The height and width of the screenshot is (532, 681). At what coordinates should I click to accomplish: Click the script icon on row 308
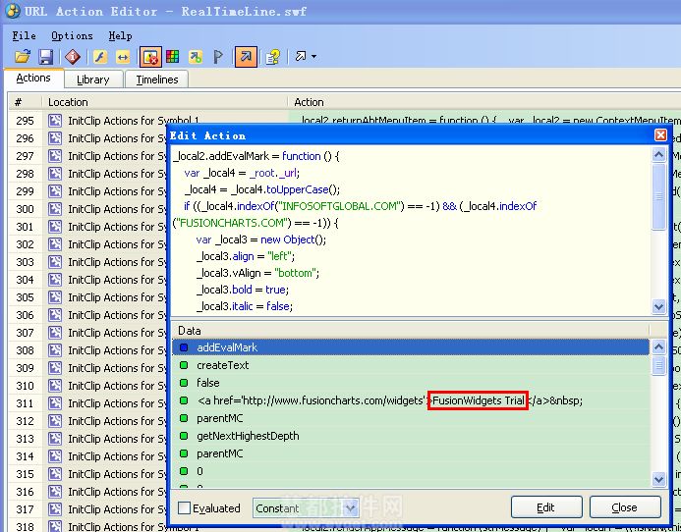[x=55, y=350]
